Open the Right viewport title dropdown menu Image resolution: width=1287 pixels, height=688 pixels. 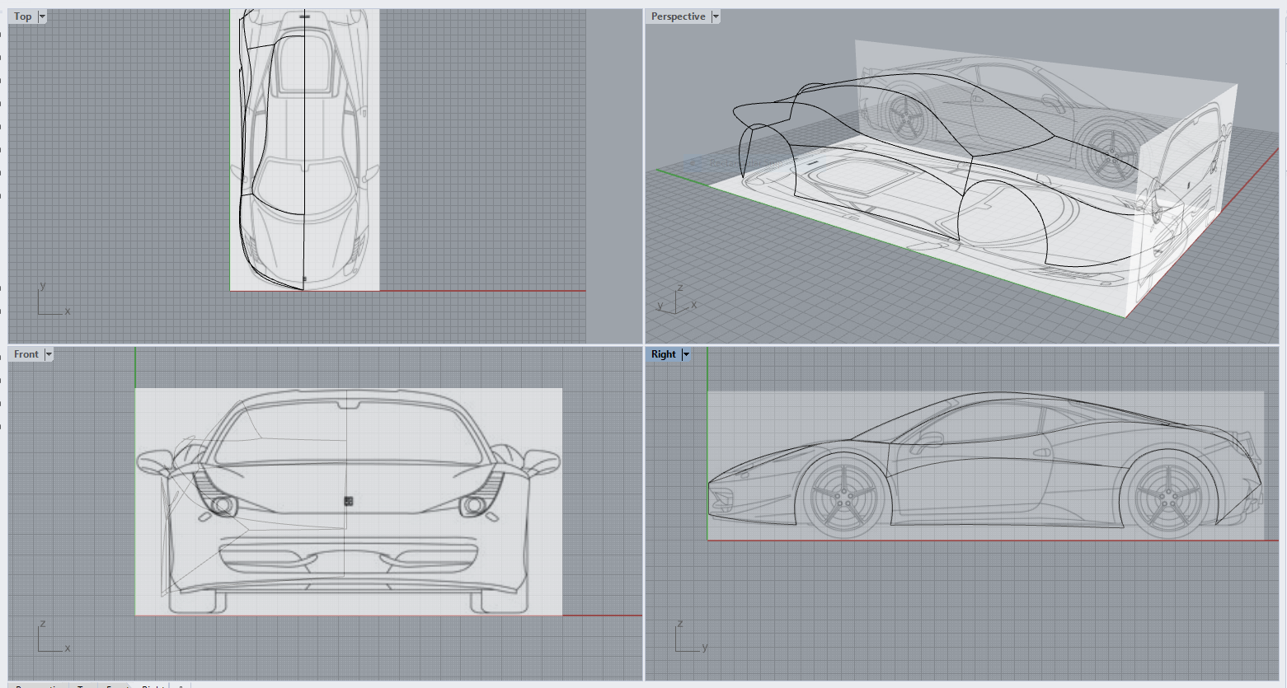pyautogui.click(x=686, y=353)
